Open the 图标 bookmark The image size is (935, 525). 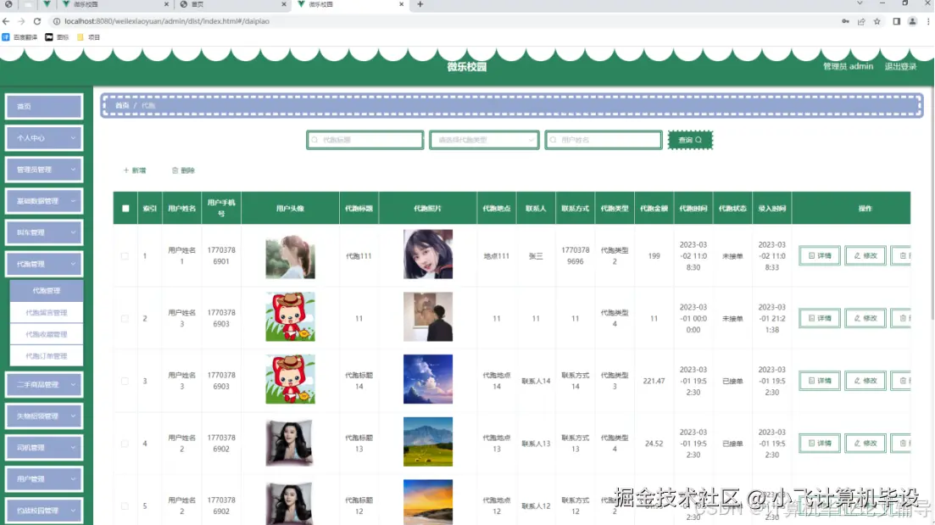pyautogui.click(x=58, y=37)
